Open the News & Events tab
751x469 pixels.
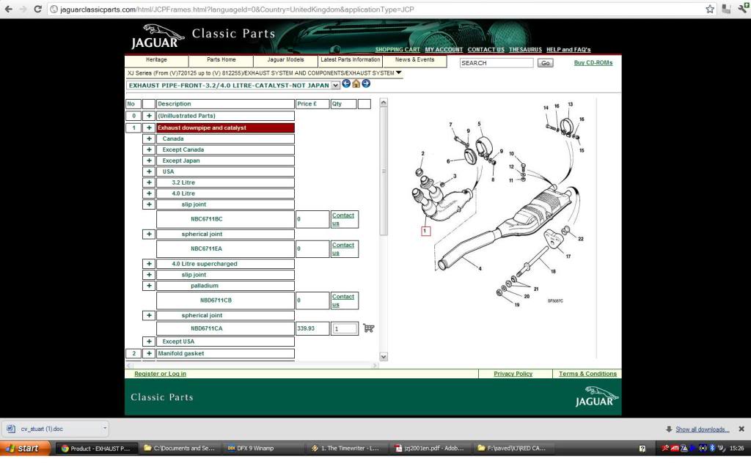click(x=415, y=60)
